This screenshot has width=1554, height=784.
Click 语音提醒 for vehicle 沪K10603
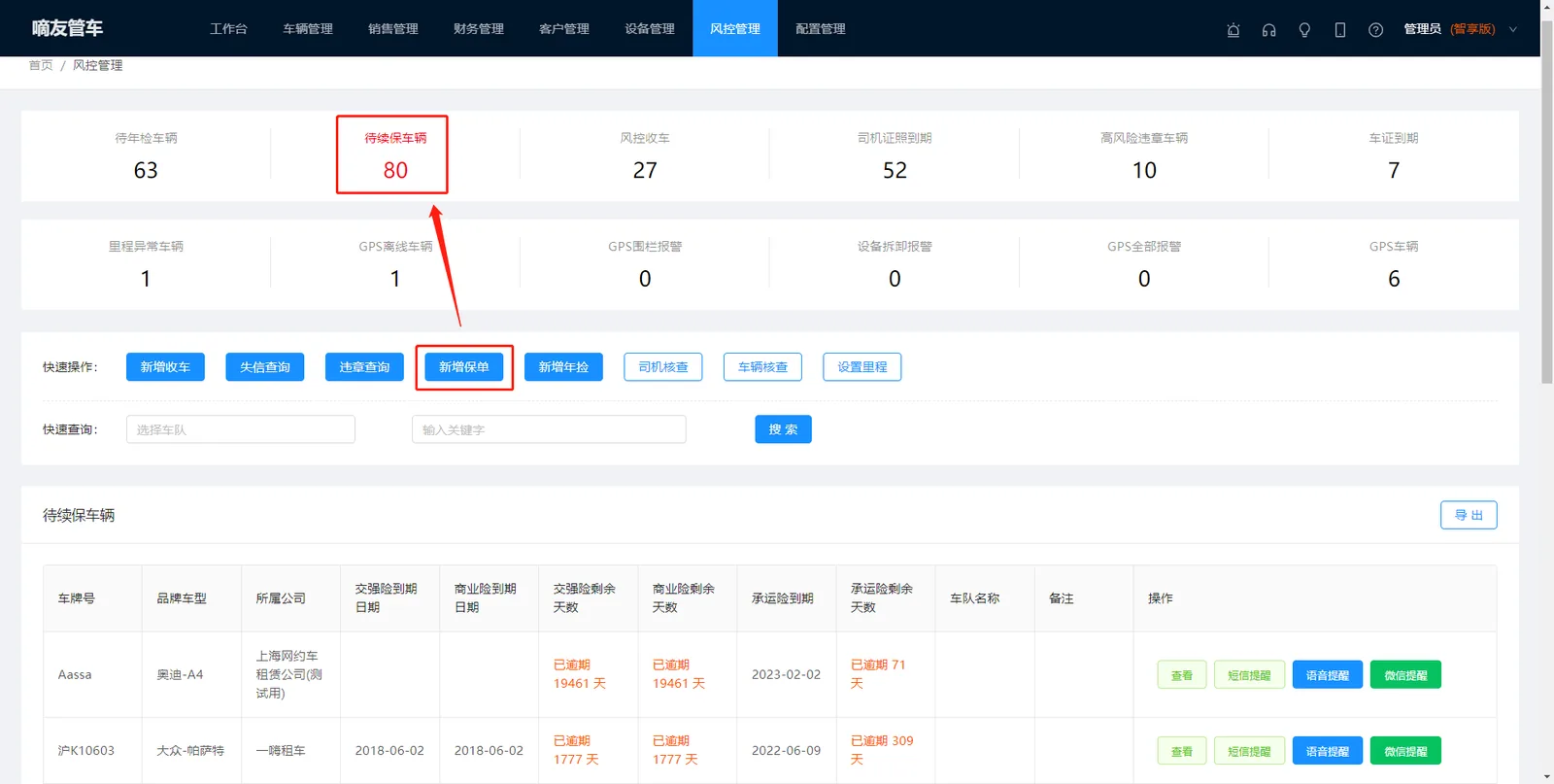click(1328, 751)
